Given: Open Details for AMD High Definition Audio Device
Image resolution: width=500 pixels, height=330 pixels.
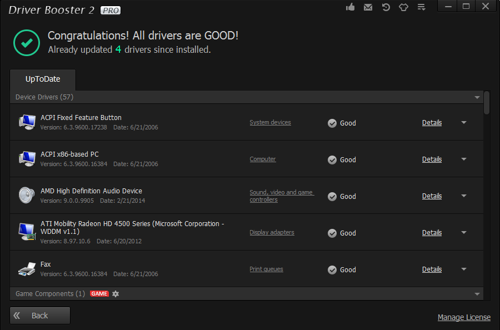Looking at the screenshot, I should click(x=432, y=196).
